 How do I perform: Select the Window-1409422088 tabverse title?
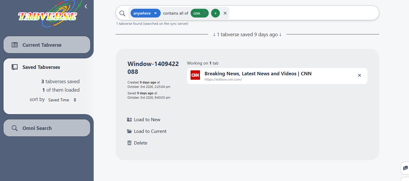click(153, 68)
